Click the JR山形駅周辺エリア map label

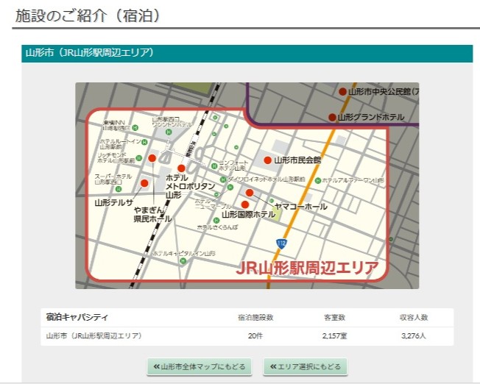point(307,267)
